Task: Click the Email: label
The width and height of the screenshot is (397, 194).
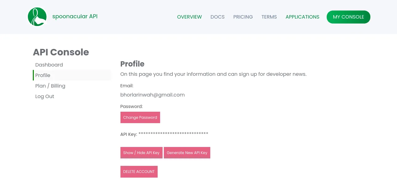Action: [x=127, y=86]
